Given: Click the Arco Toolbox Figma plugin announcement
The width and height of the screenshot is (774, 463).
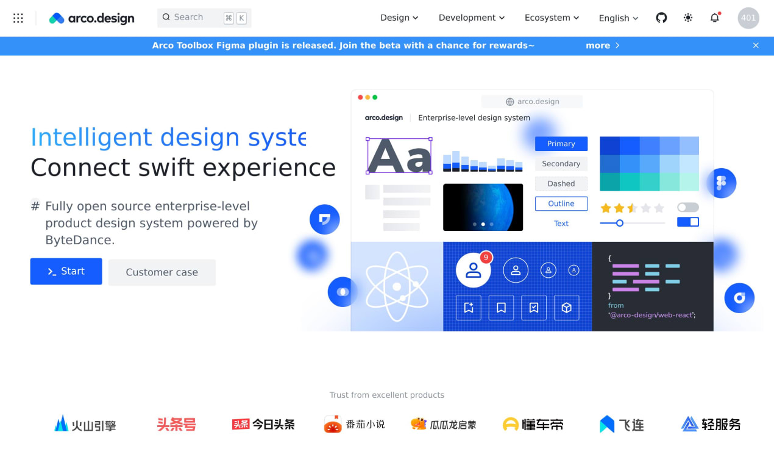Looking at the screenshot, I should 343,46.
